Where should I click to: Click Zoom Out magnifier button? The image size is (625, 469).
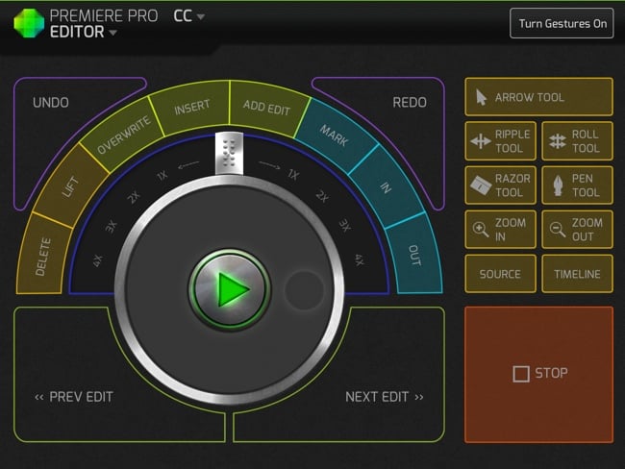click(x=577, y=230)
